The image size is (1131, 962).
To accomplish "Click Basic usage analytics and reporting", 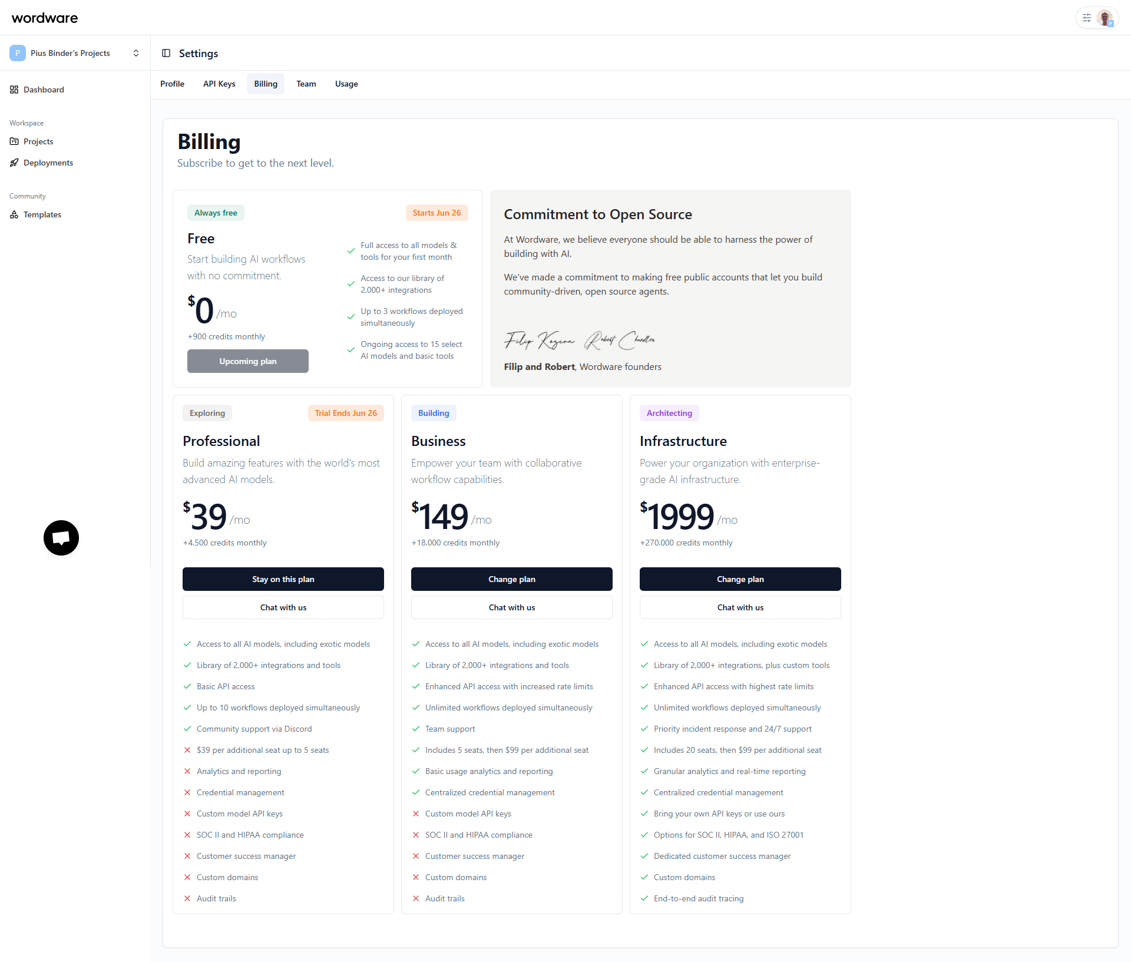I will [x=489, y=771].
